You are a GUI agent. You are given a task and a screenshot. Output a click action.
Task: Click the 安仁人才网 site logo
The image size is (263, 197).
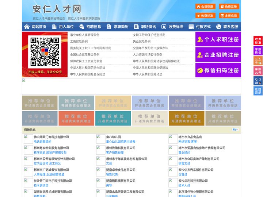(57, 9)
